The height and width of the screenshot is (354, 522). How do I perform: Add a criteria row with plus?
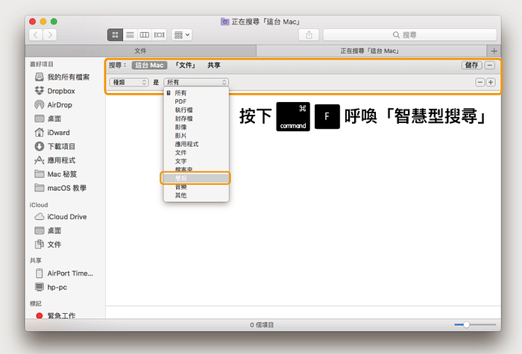[x=491, y=82]
